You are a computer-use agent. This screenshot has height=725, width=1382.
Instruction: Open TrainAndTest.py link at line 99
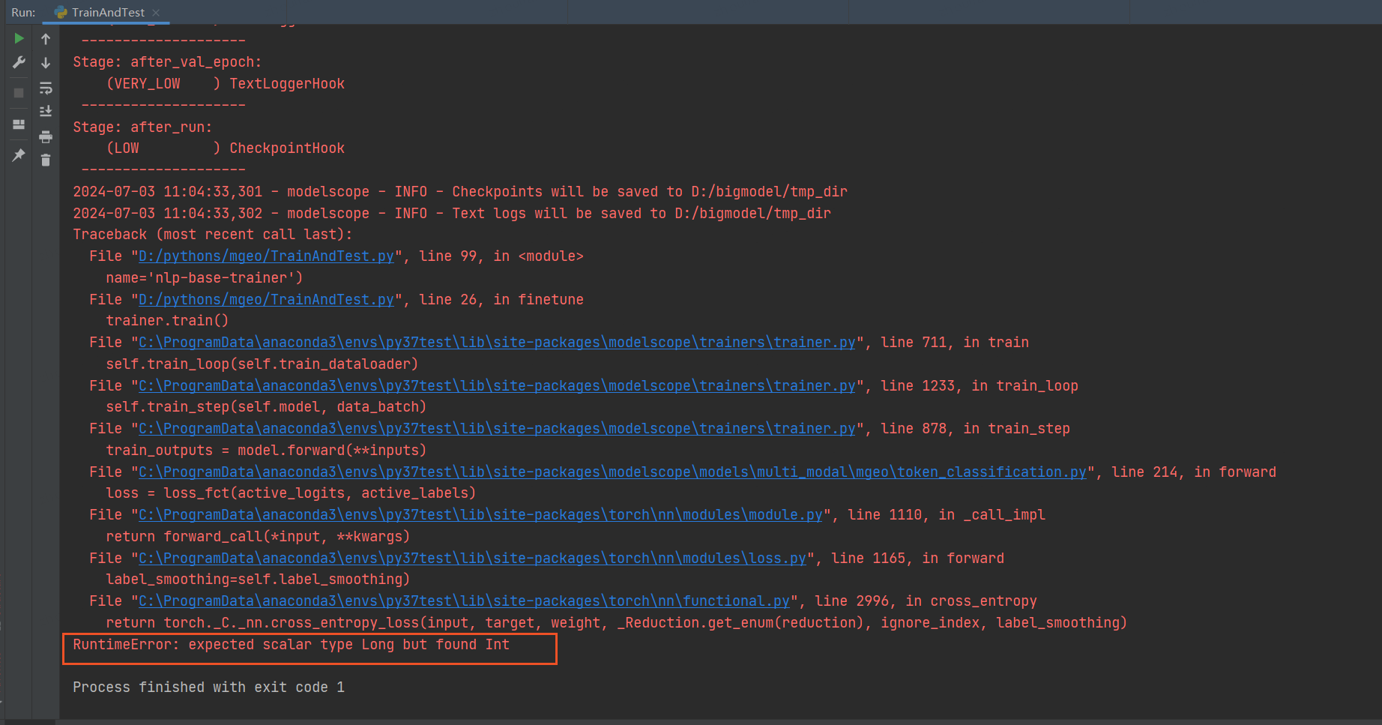pos(266,256)
